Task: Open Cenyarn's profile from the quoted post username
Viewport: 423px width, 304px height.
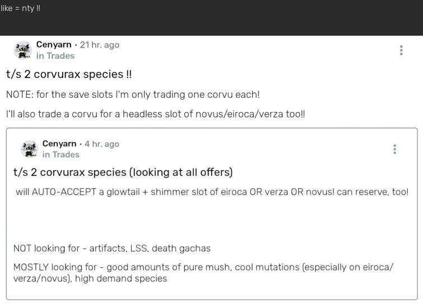Action: (x=59, y=144)
